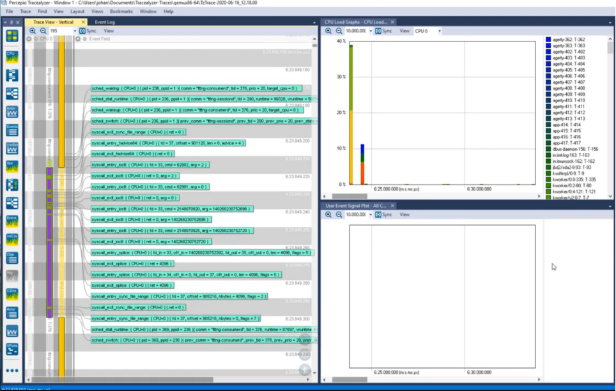Image resolution: width=616 pixels, height=391 pixels.
Task: Toggle the sidebar pin button
Action: [12, 22]
